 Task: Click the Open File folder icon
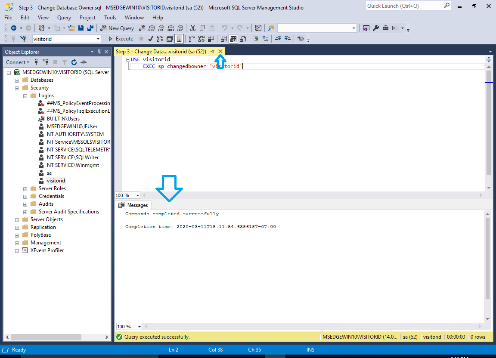click(71, 28)
